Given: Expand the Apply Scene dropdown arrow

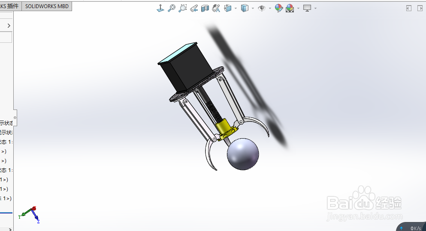Looking at the screenshot, I should pyautogui.click(x=298, y=9).
